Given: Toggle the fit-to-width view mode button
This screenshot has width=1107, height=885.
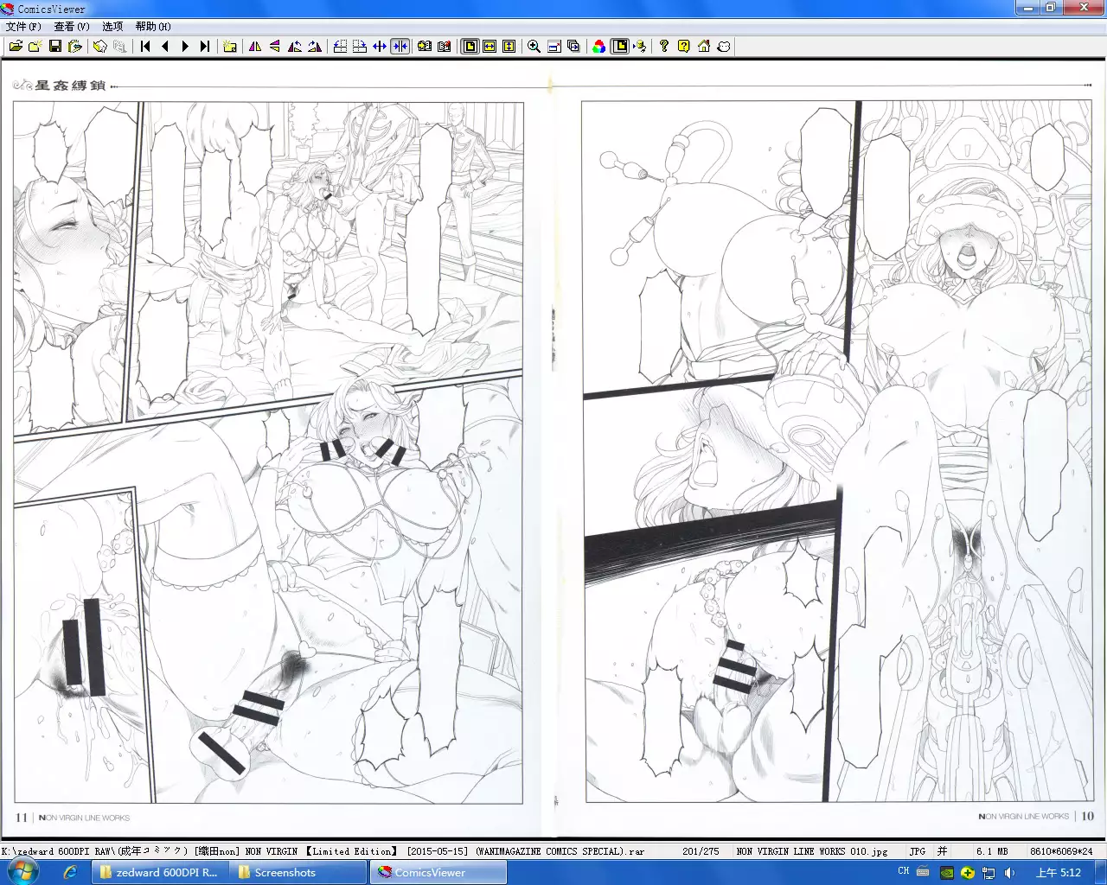Looking at the screenshot, I should (490, 47).
